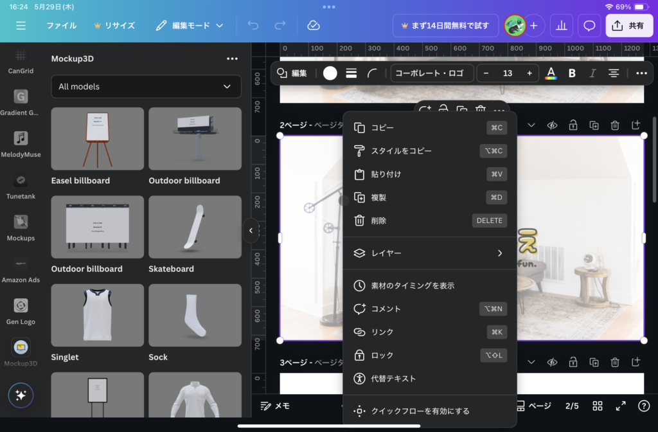Select the Skateboard model thumbnail
Viewport: 658px width, 432px height.
coord(195,227)
